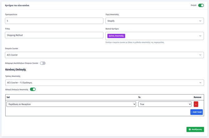Click the Κανόνες Επιλογής heading

(x=16, y=70)
